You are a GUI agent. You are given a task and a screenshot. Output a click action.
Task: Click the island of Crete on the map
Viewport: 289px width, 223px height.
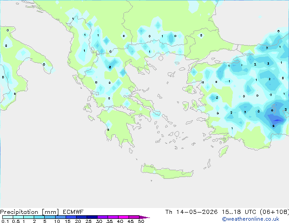point(167,172)
